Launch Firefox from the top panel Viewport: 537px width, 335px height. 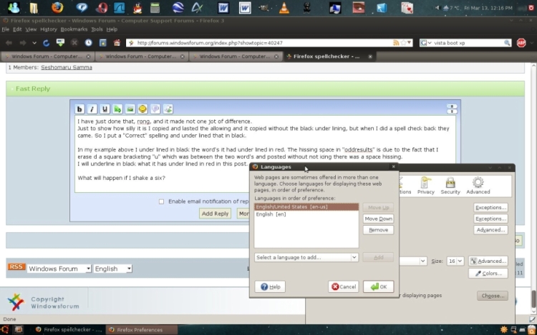(x=57, y=7)
